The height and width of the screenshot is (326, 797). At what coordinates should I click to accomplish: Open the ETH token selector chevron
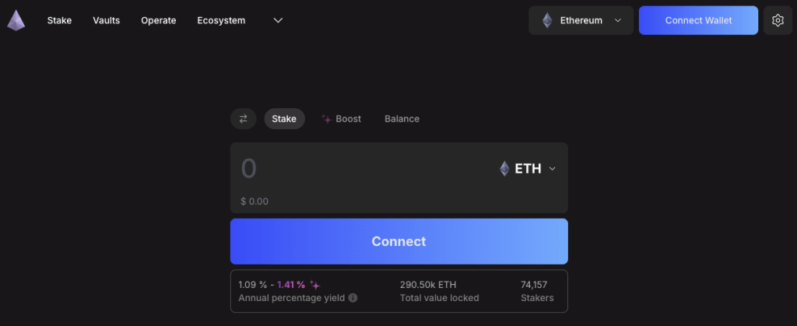[x=553, y=168]
